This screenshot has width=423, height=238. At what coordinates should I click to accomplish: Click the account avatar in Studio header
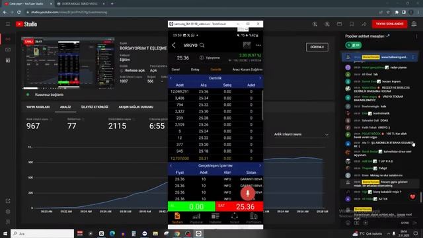click(x=414, y=24)
